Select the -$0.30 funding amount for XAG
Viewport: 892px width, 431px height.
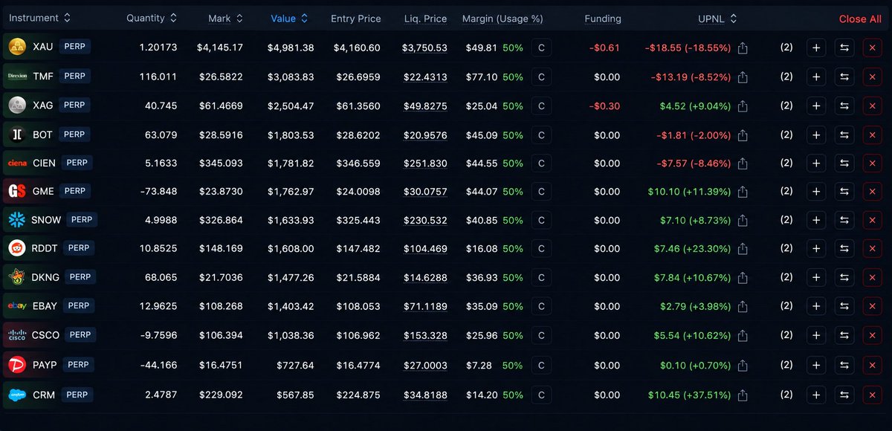click(x=604, y=106)
